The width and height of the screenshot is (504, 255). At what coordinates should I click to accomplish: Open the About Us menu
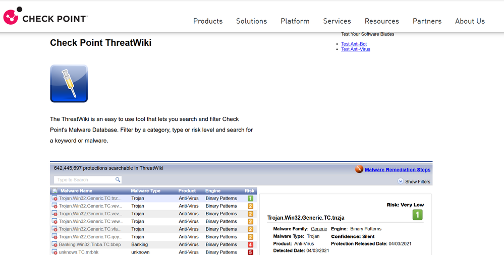point(470,21)
